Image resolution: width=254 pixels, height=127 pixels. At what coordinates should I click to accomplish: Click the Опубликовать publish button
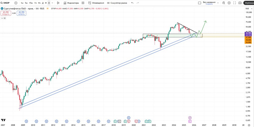(x=249, y=3)
